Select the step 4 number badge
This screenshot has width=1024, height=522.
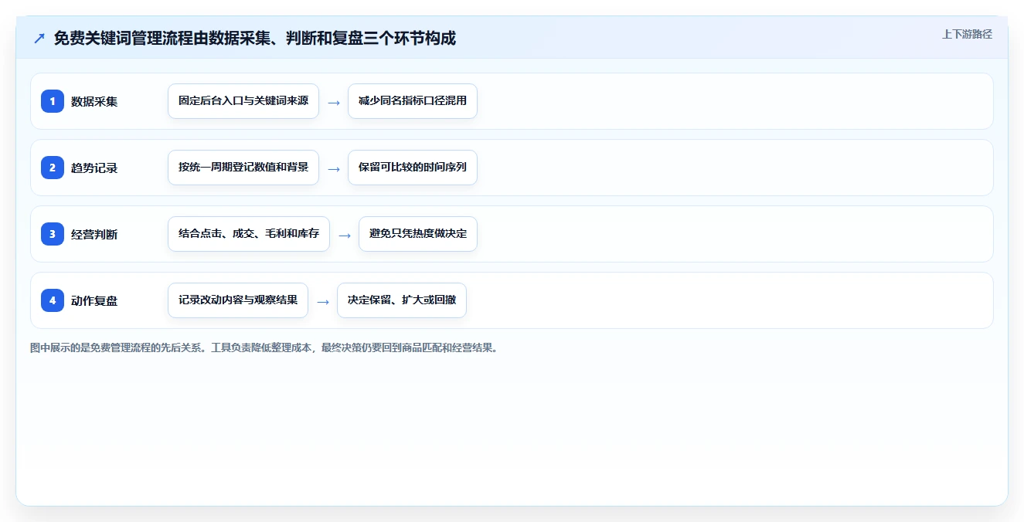(53, 300)
